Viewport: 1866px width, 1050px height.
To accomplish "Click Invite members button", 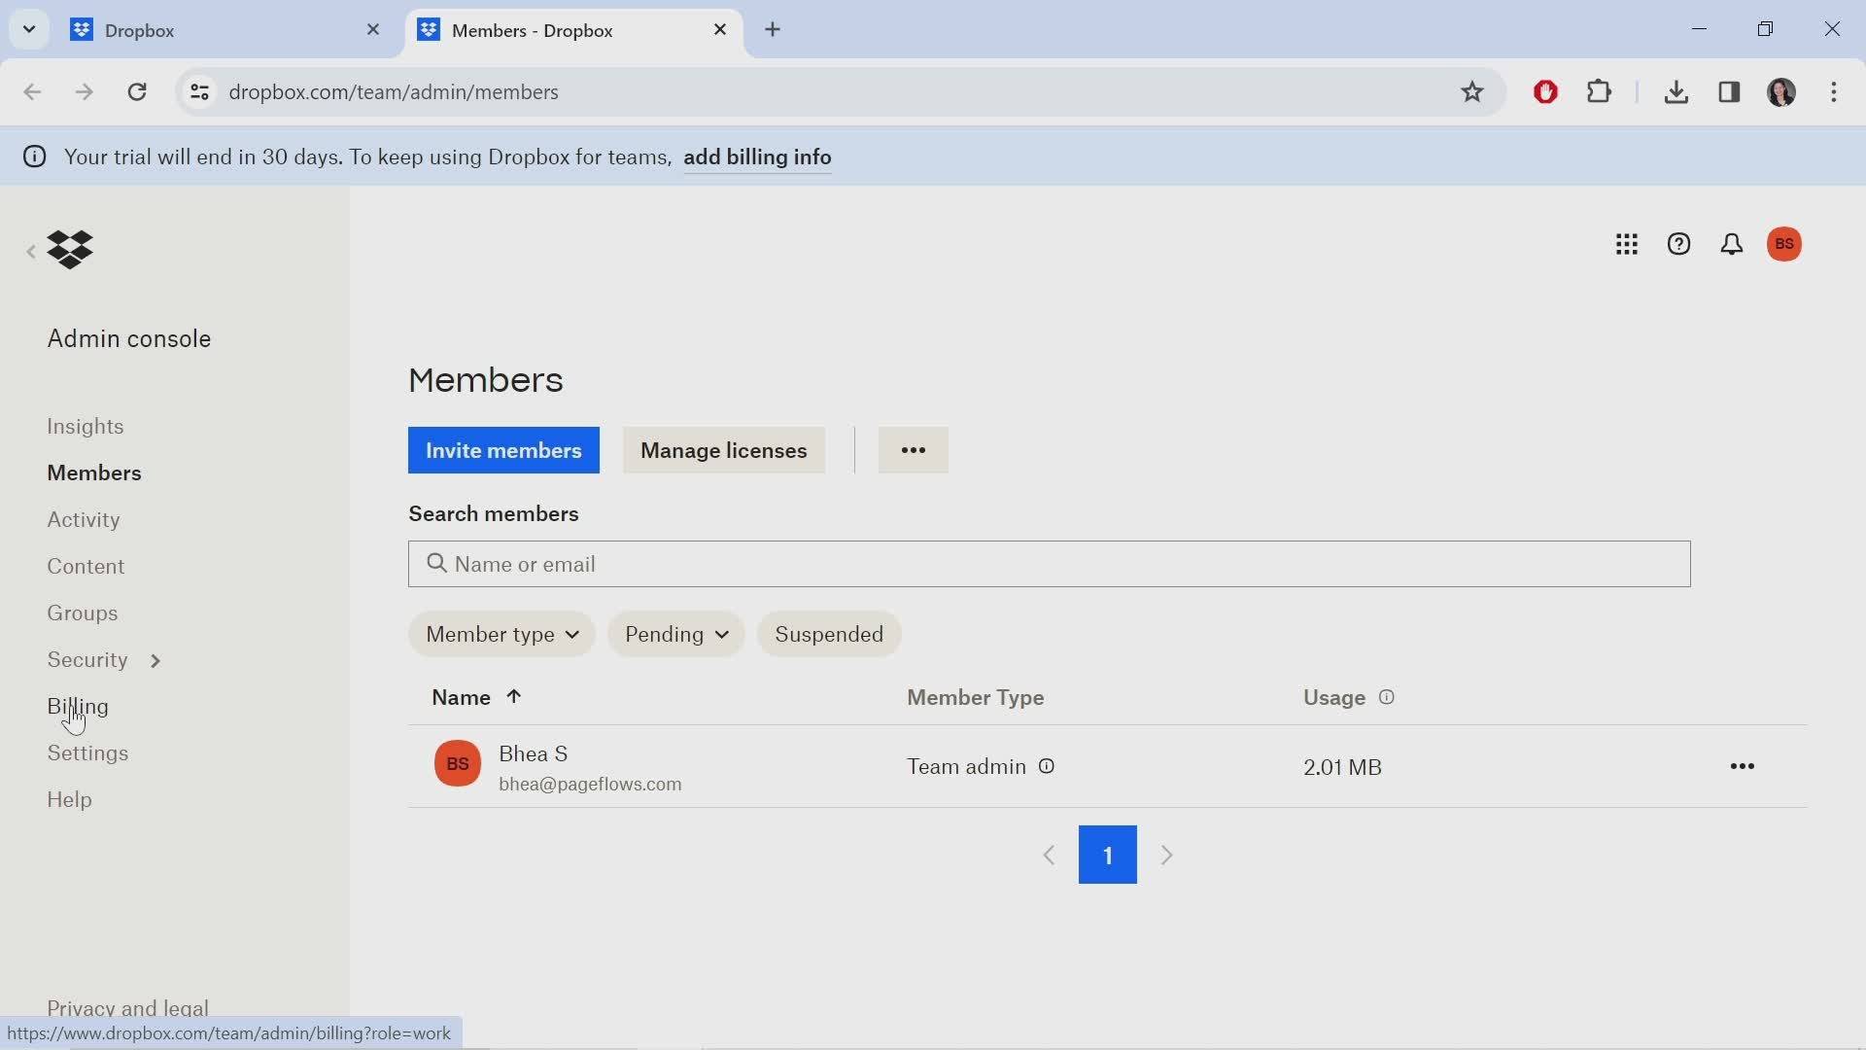I will pos(503,450).
